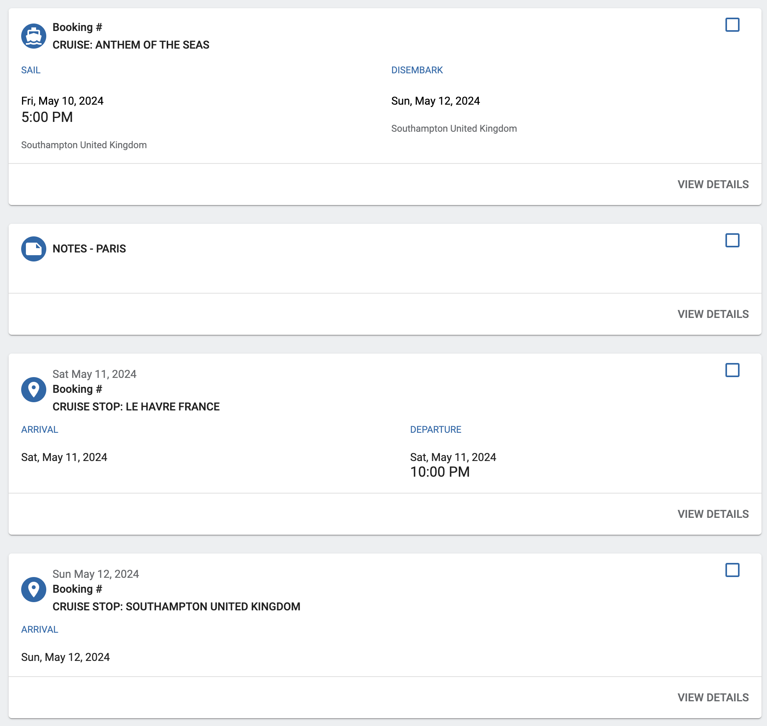Click the notes document icon beside Notes - Paris

34,249
